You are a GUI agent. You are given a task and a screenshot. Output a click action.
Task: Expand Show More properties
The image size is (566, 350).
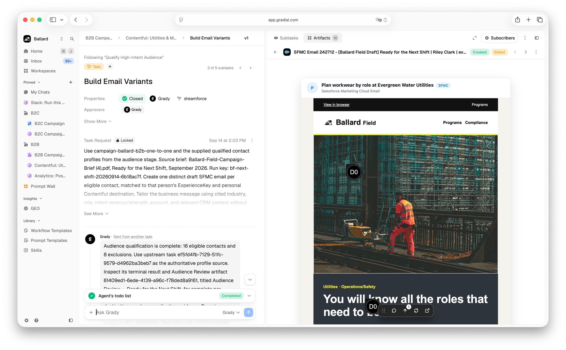coord(98,121)
